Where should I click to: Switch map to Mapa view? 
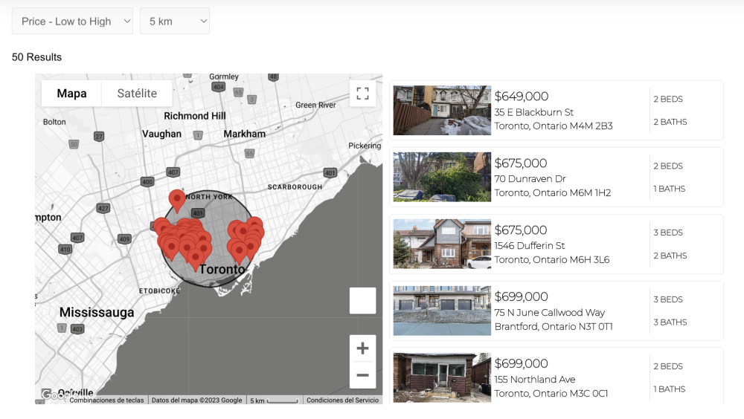(x=71, y=94)
